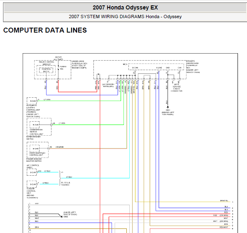This screenshot has height=233, width=247.
Task: Click the 'HOT AT ALL TIMES' label
Action: pyautogui.click(x=58, y=58)
